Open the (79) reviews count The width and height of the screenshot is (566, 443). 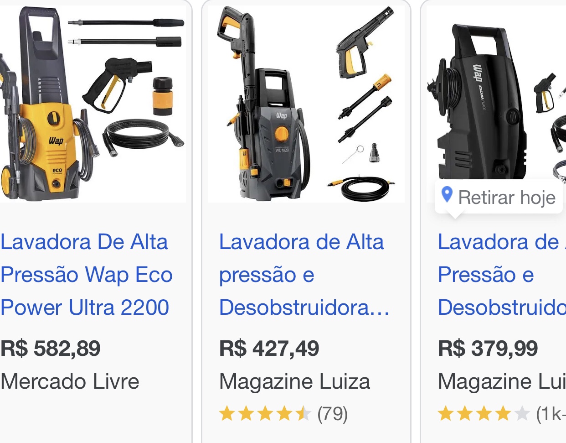coord(333,414)
